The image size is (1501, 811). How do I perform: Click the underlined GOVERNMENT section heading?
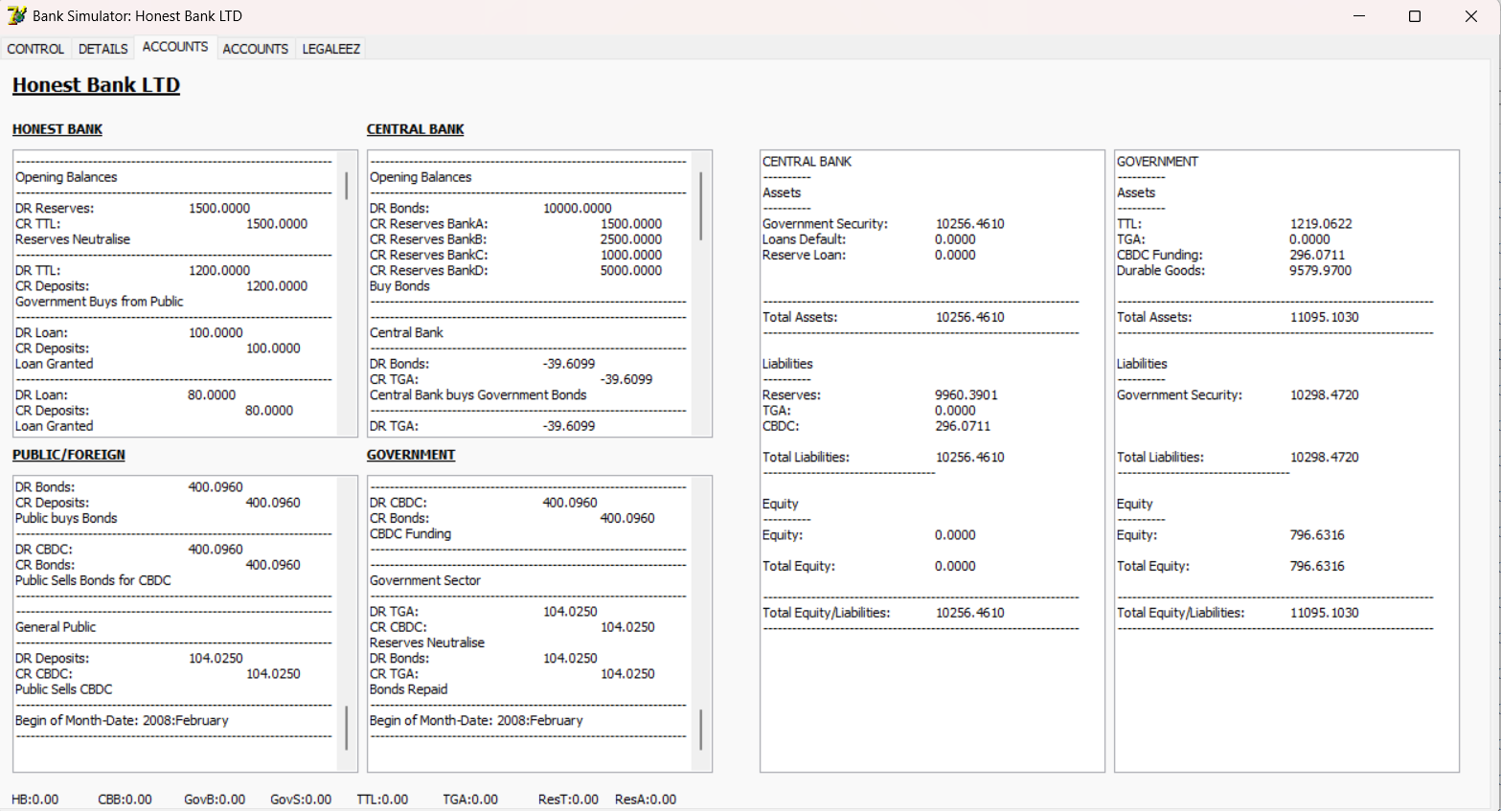411,455
